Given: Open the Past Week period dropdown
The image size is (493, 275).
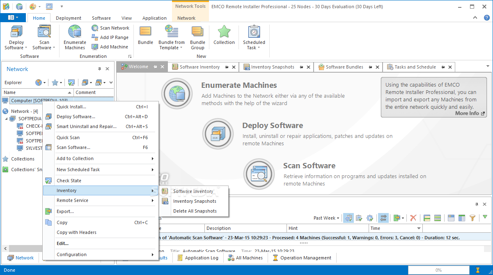Looking at the screenshot, I should click(326, 218).
